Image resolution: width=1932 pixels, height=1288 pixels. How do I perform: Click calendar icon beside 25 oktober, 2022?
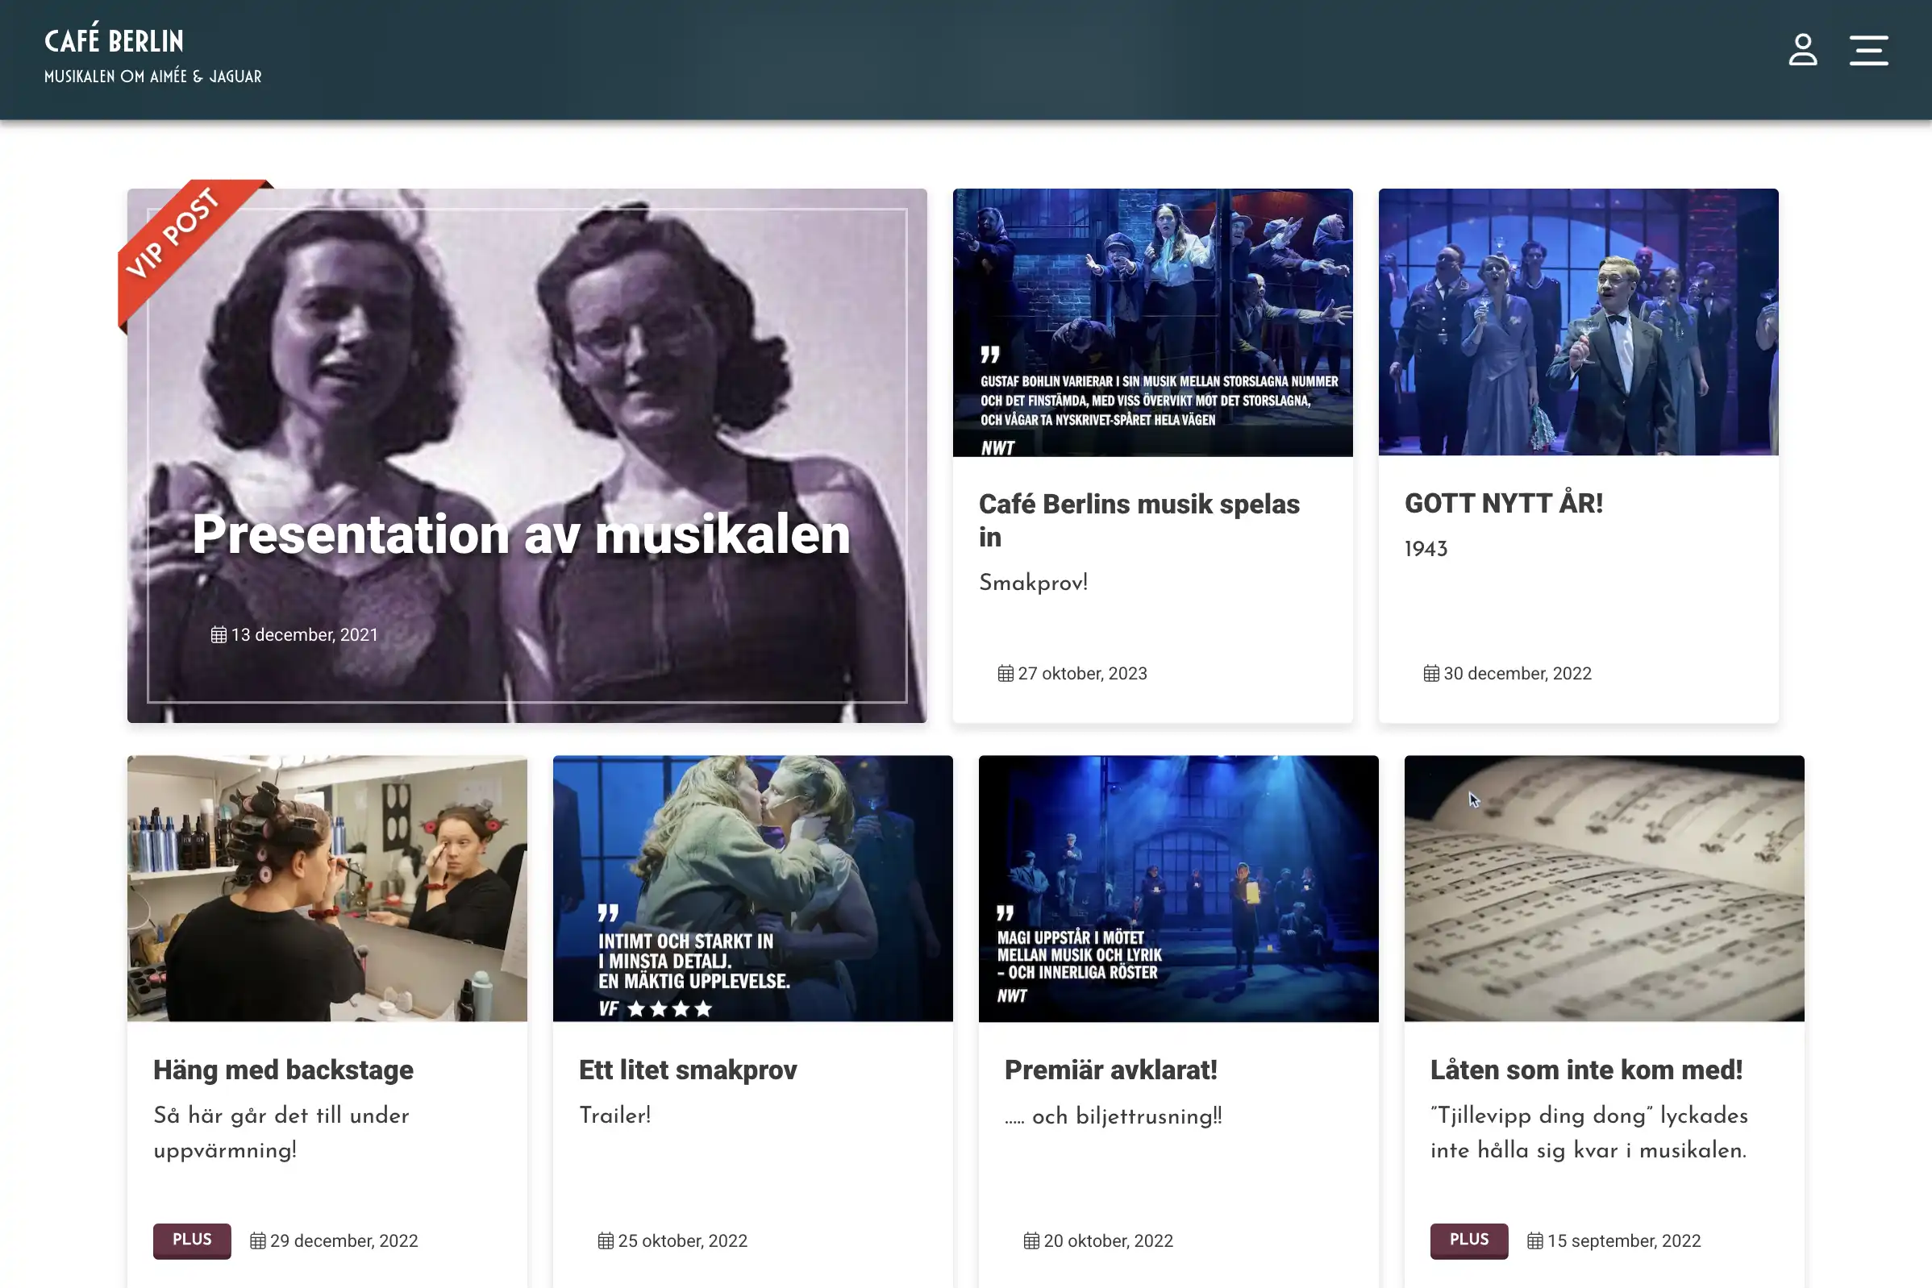pyautogui.click(x=605, y=1240)
